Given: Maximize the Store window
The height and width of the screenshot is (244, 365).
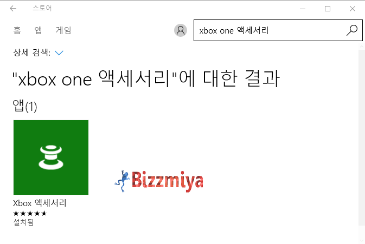Looking at the screenshot, I should click(x=328, y=9).
